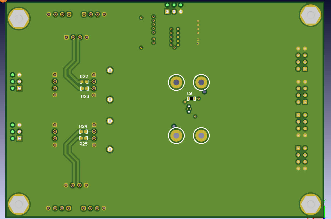The height and width of the screenshot is (219, 331).
Task: Click the large plated hole above C6
Action: pyautogui.click(x=201, y=82)
